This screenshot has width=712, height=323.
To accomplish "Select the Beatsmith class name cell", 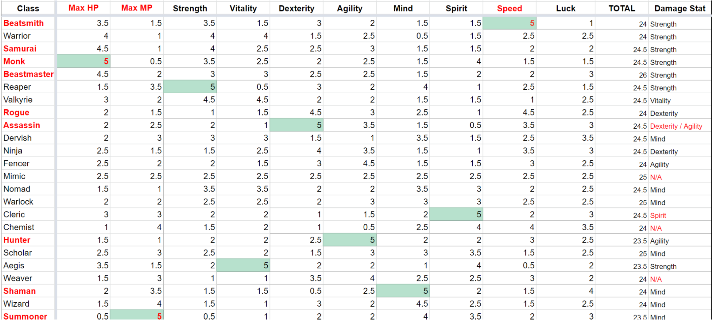I will click(x=24, y=23).
